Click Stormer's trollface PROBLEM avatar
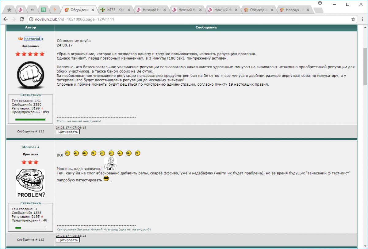This screenshot has width=368, height=249. (x=30, y=183)
